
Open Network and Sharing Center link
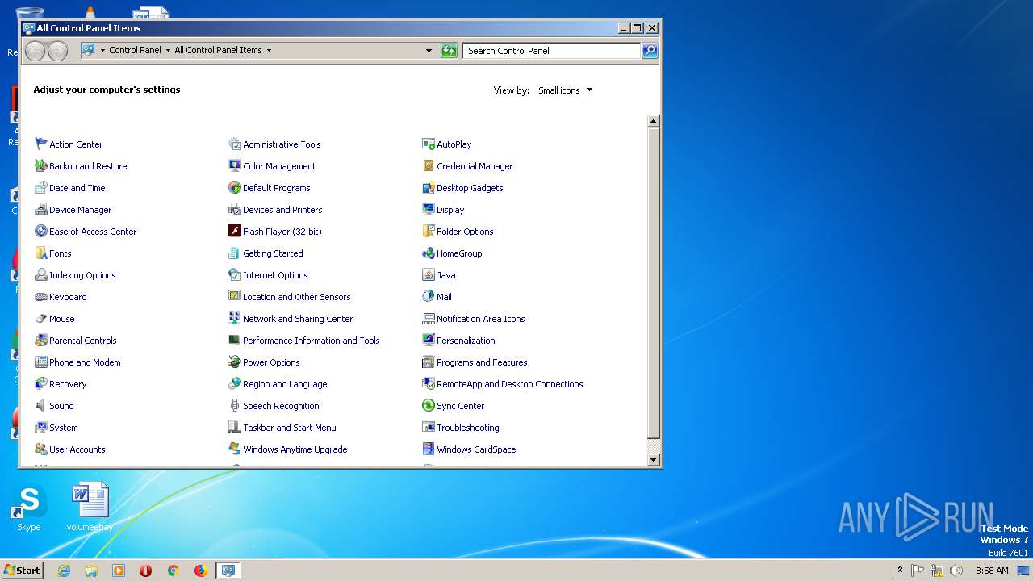point(298,319)
